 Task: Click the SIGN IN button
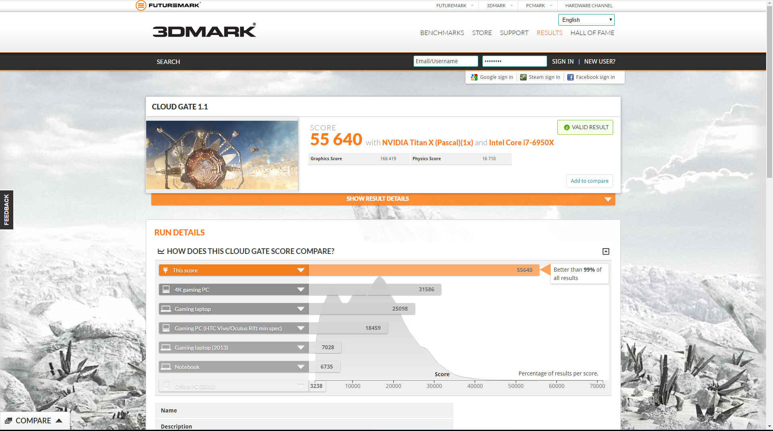coord(563,61)
